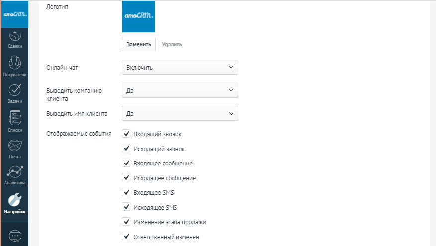Toggle Исходящее сообщение checkbox
This screenshot has height=246, width=436.
tap(126, 178)
